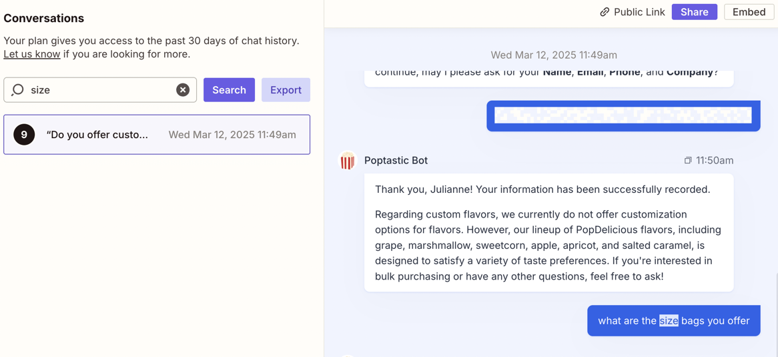The width and height of the screenshot is (778, 357).
Task: Click the copy icon next to 11:50am
Action: tap(688, 160)
